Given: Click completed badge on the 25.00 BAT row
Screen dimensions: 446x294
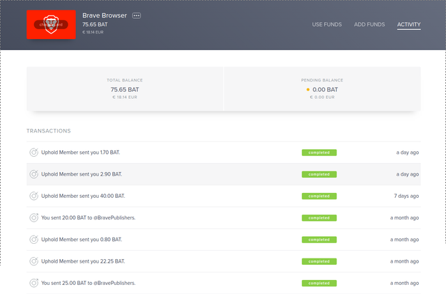Looking at the screenshot, I should pyautogui.click(x=319, y=283).
